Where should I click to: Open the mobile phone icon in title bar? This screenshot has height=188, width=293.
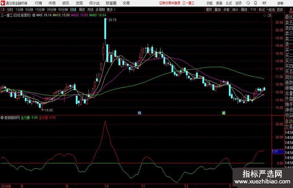point(255,3)
